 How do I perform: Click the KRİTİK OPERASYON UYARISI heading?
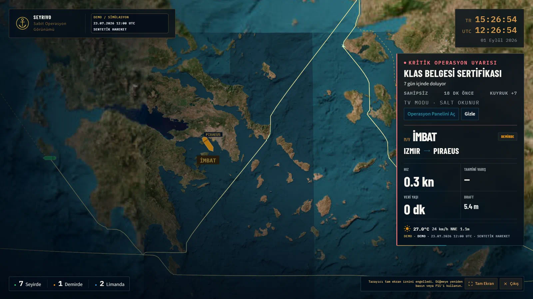click(452, 63)
